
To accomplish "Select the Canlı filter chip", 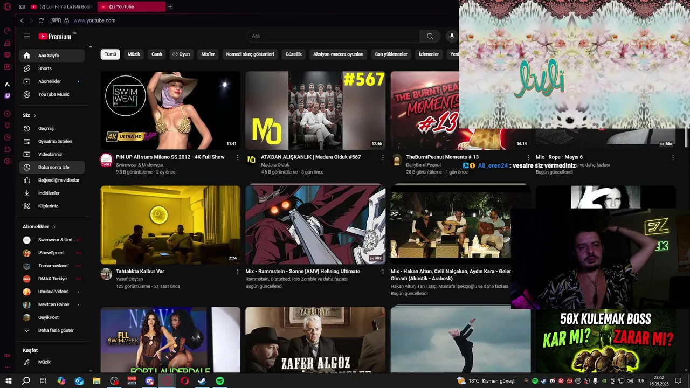I will click(157, 54).
